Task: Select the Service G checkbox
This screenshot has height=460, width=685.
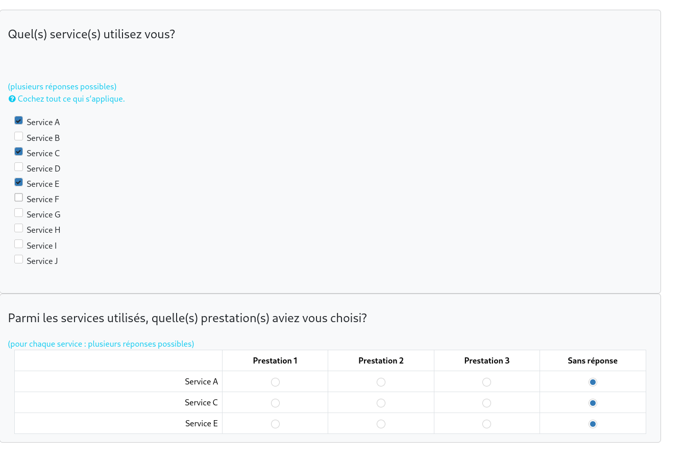Action: coord(19,213)
